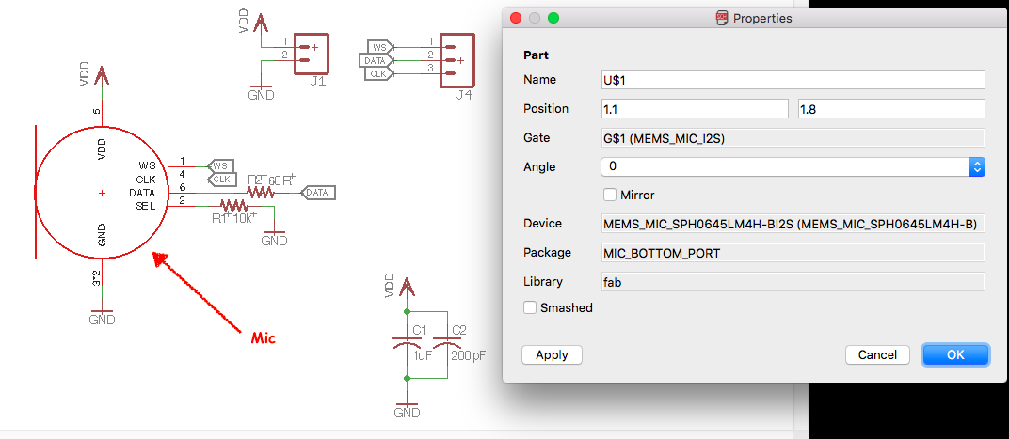Click the Position X field 1.1

(x=695, y=109)
